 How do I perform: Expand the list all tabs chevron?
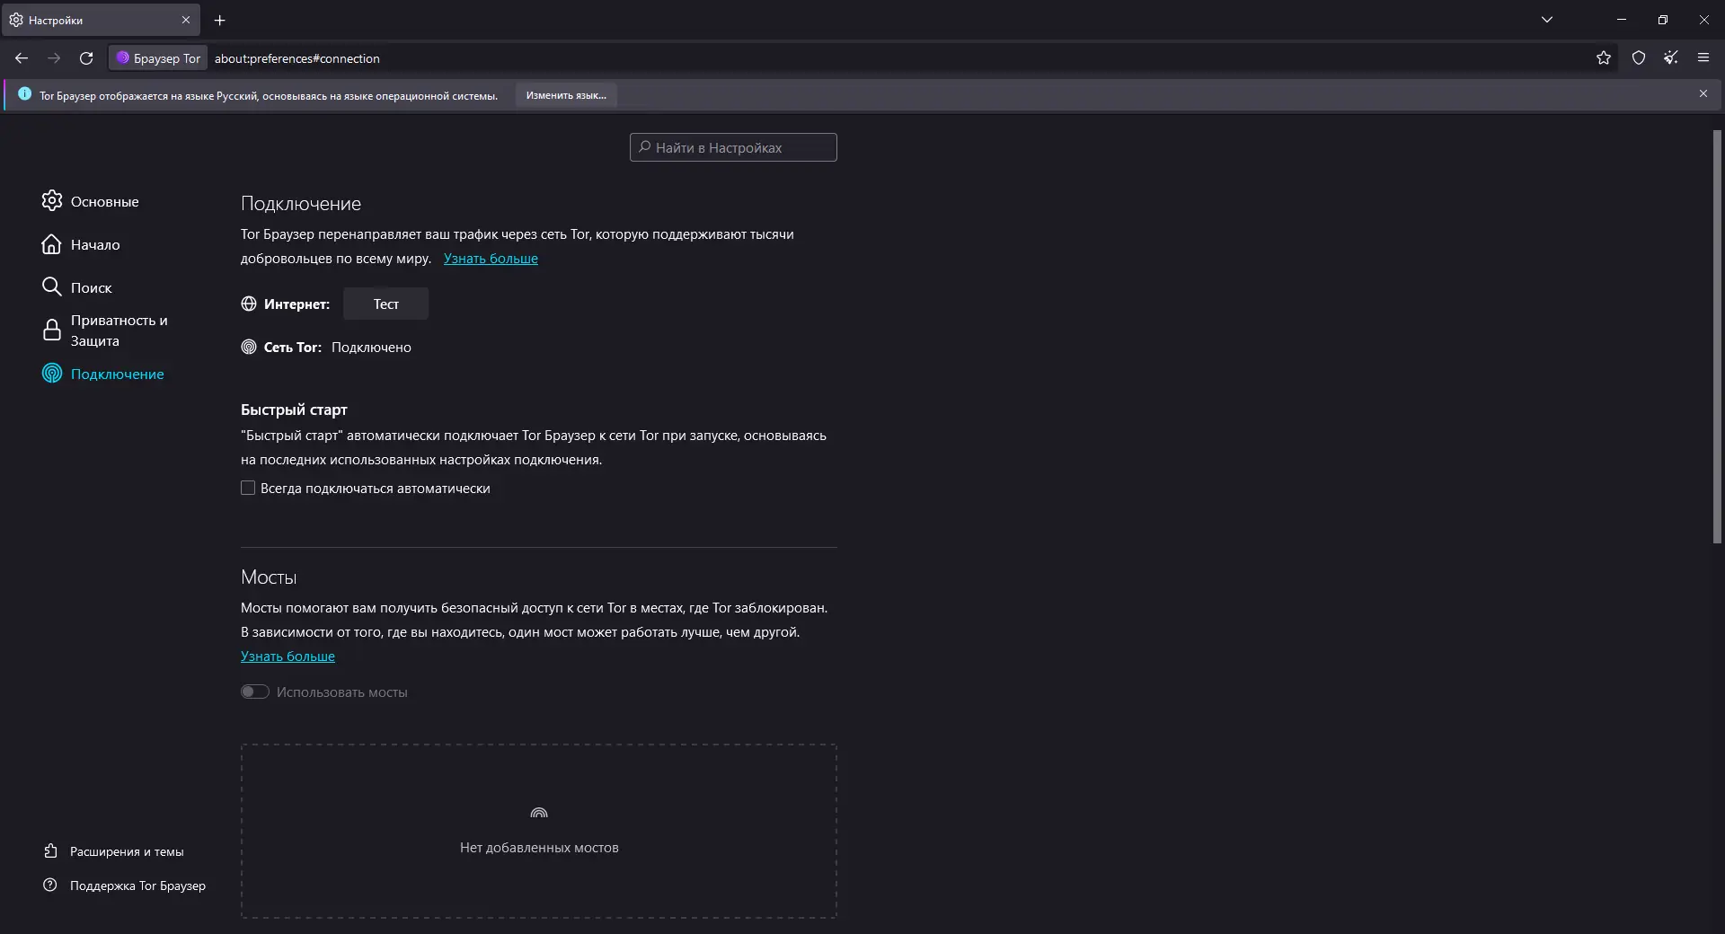1547,20
